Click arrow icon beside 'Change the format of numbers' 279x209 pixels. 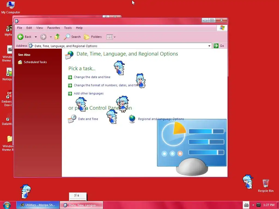(70, 85)
